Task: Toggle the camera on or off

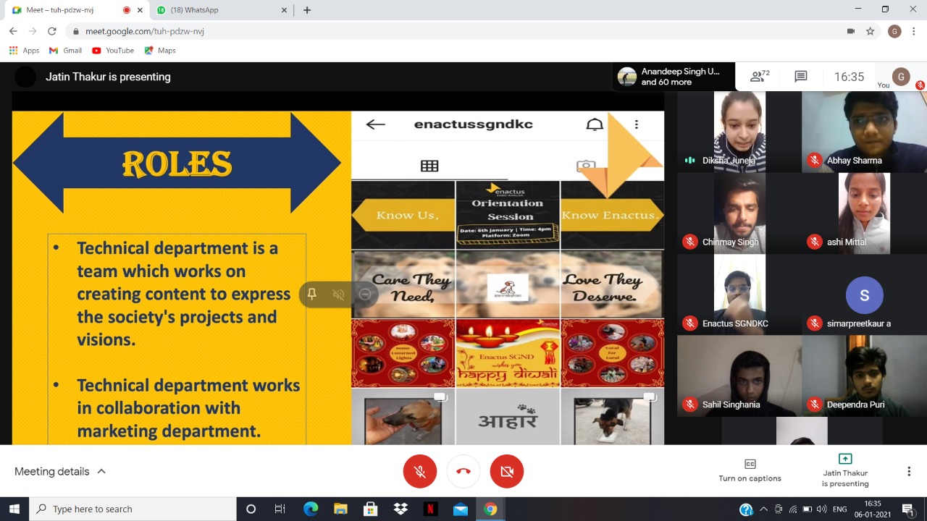Action: [507, 471]
